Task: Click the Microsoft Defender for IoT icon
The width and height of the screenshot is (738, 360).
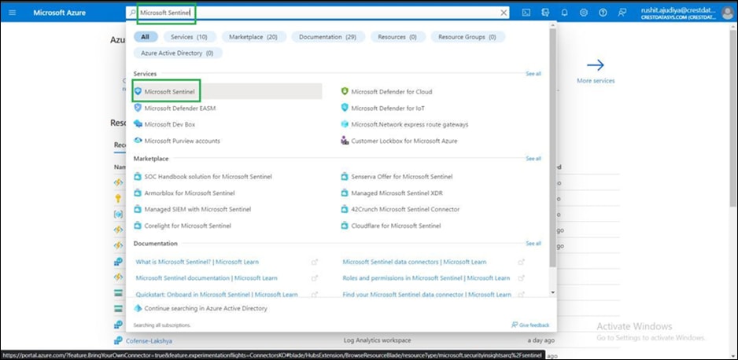Action: tap(345, 108)
